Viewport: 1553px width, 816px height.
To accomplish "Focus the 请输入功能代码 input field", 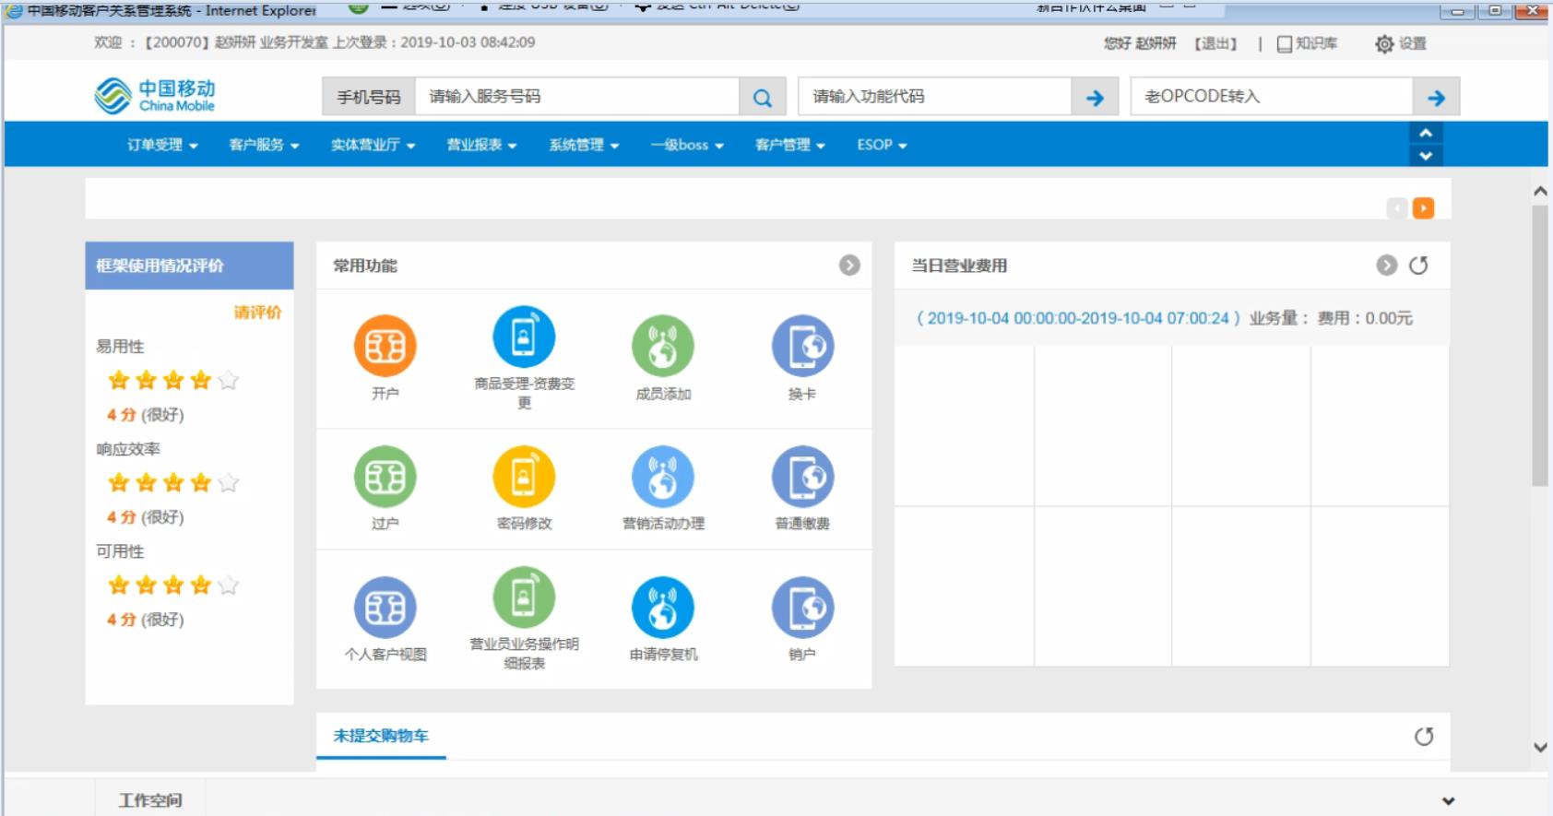I will tap(935, 97).
